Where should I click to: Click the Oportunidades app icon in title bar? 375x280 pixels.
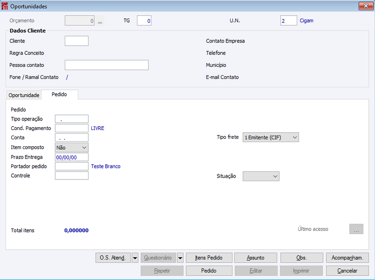coord(5,6)
